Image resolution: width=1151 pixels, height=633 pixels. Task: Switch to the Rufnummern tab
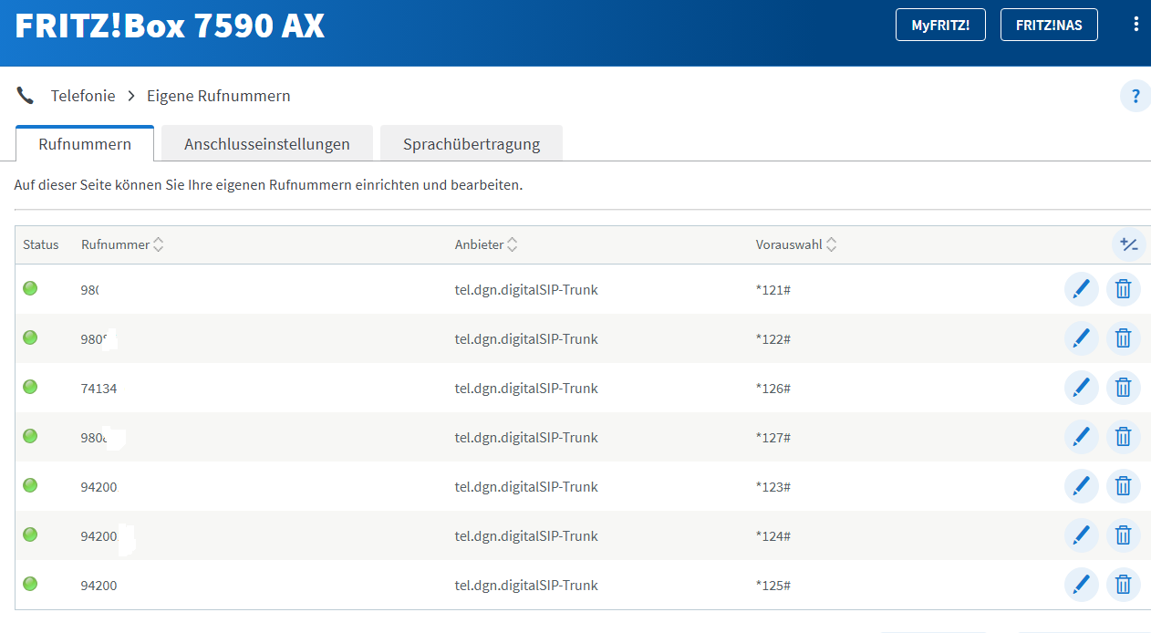click(85, 144)
